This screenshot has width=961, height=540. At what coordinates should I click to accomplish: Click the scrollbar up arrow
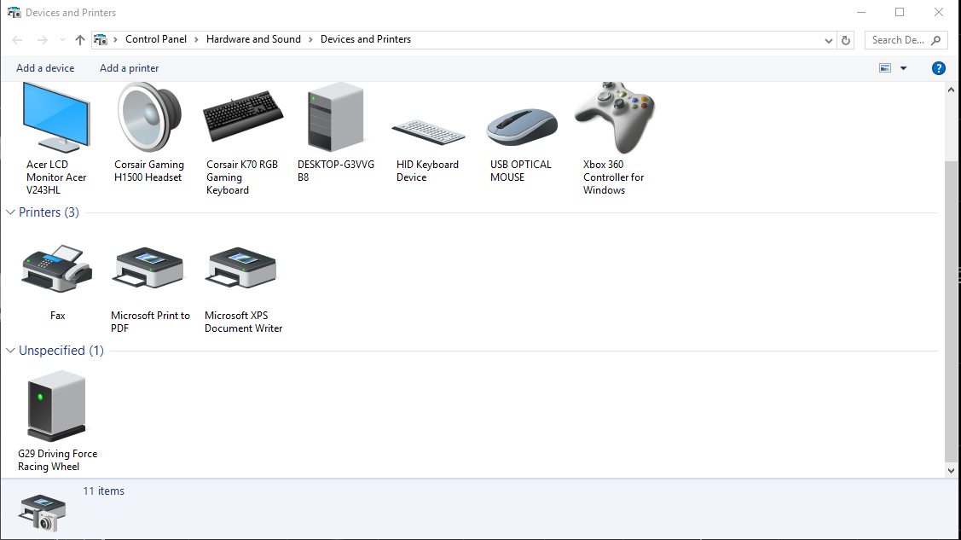(x=952, y=90)
